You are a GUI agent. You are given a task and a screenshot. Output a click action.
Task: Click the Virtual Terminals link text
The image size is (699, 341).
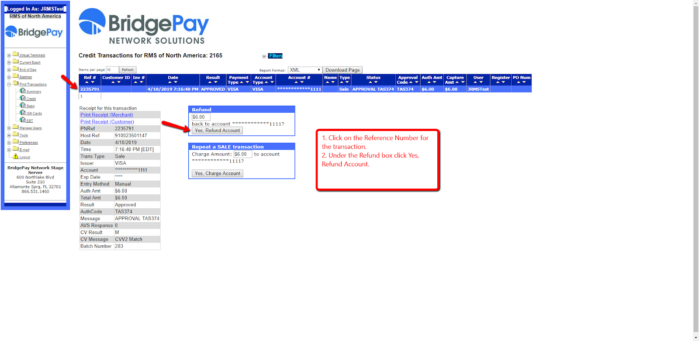[32, 55]
